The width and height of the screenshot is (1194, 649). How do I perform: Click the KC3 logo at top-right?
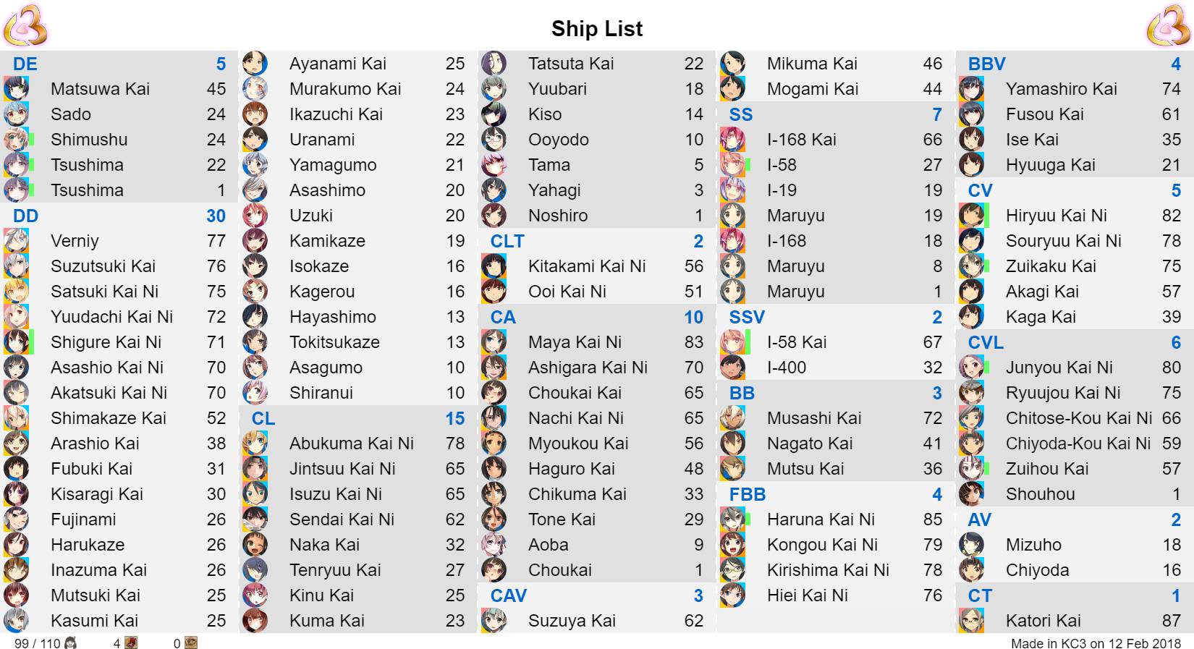point(1168,25)
